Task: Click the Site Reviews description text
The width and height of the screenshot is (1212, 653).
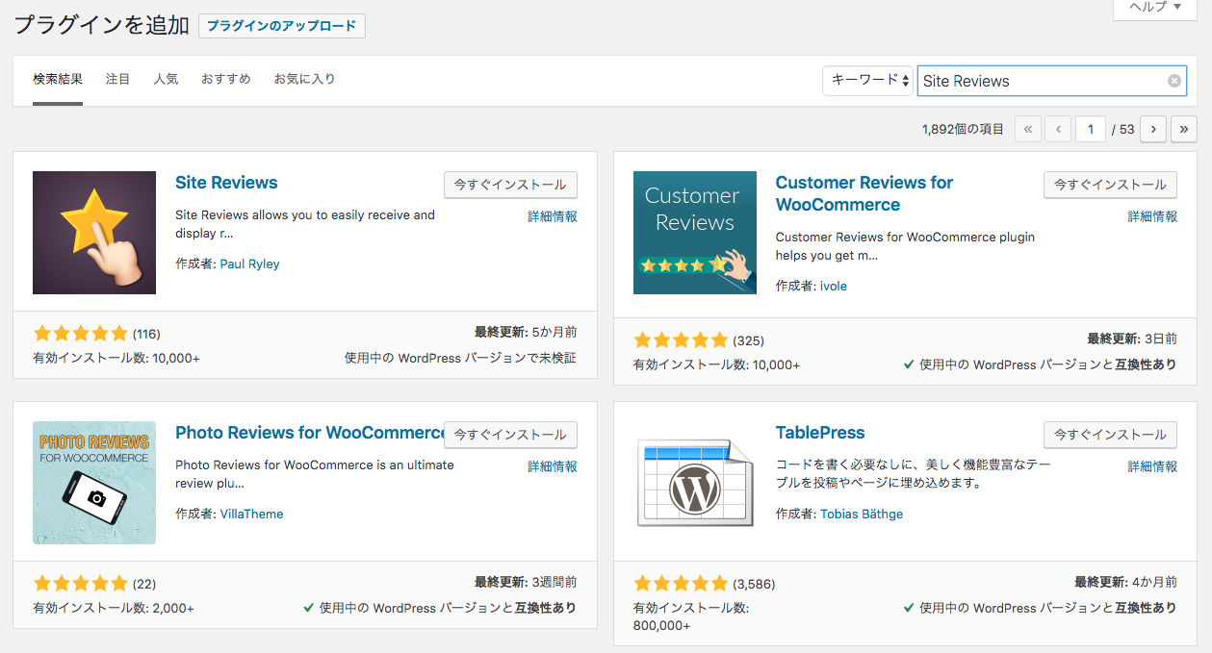Action: click(x=305, y=224)
